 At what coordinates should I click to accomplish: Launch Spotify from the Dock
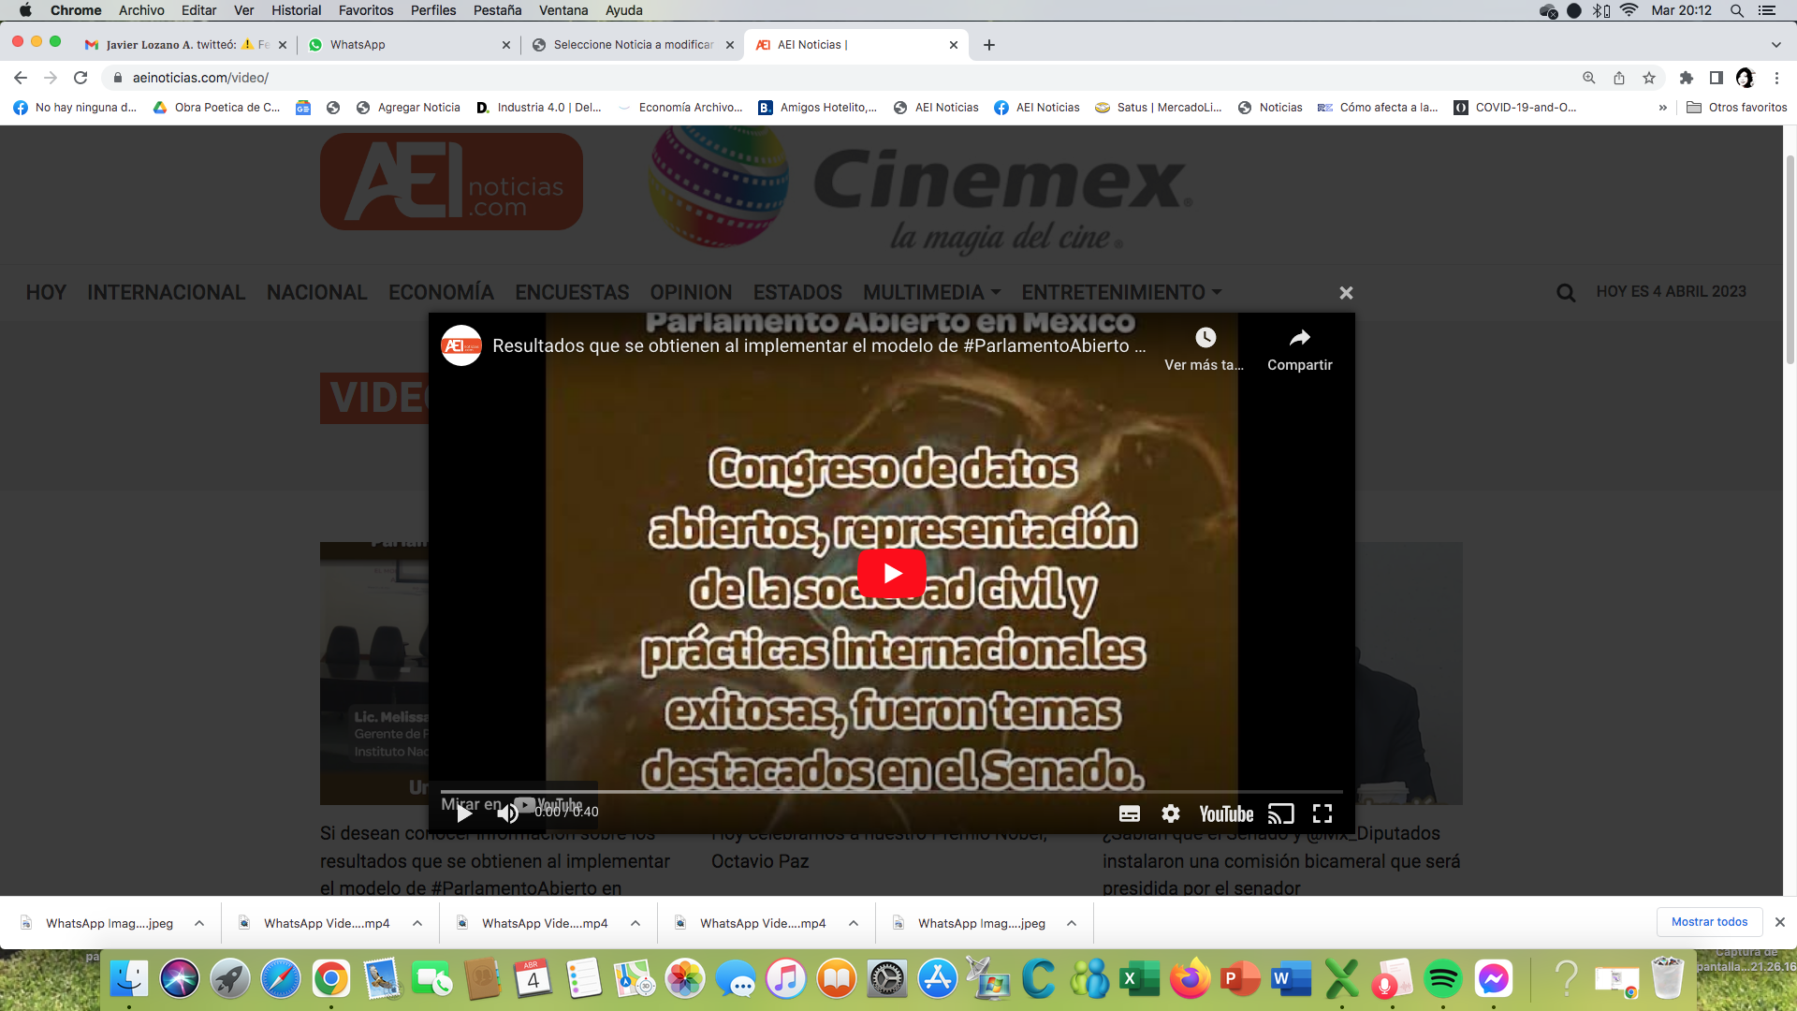[1442, 979]
